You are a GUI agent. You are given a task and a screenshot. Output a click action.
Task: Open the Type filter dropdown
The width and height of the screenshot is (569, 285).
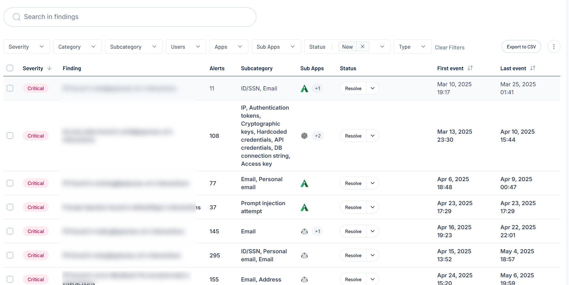[x=412, y=47]
